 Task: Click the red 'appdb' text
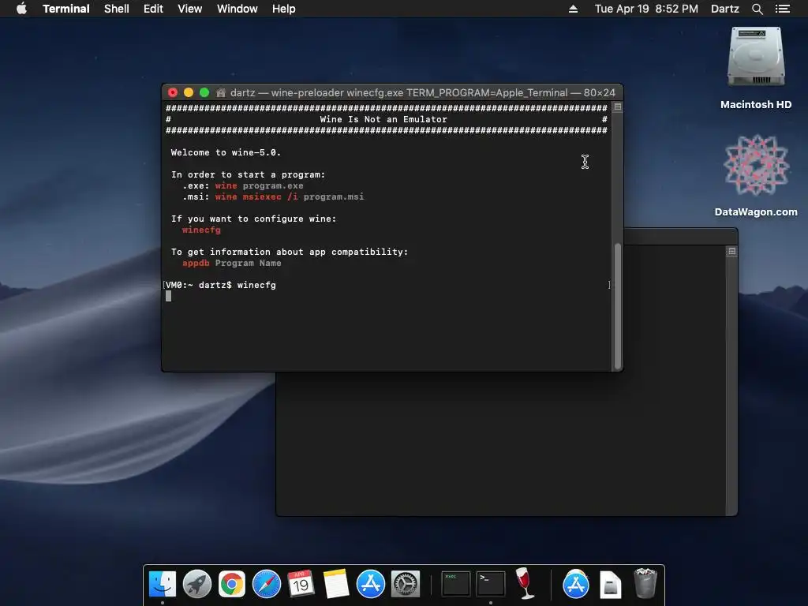point(196,263)
